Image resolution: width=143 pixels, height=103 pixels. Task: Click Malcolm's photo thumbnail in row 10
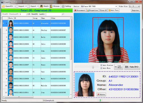click(x=11, y=86)
